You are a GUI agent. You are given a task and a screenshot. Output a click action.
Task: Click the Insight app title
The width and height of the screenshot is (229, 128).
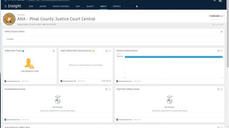(x=14, y=6)
